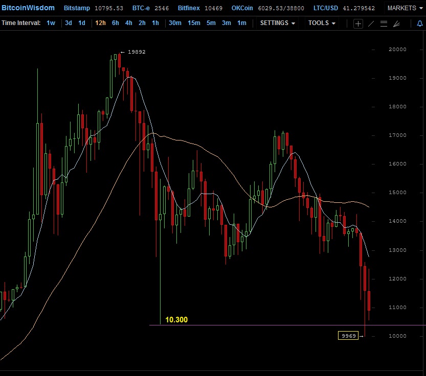Expand the TOOLS dropdown
Viewport: 426px width, 376px height.
point(321,23)
